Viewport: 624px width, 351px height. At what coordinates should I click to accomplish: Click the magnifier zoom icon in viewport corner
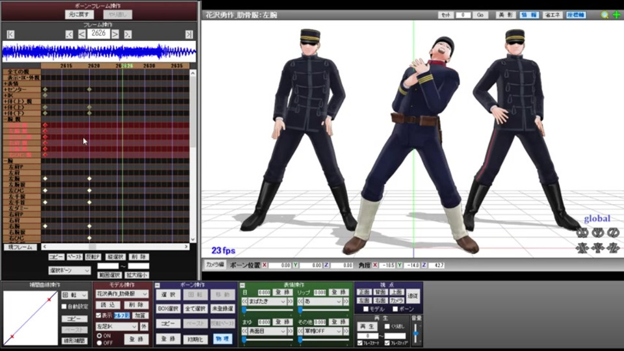(x=605, y=14)
